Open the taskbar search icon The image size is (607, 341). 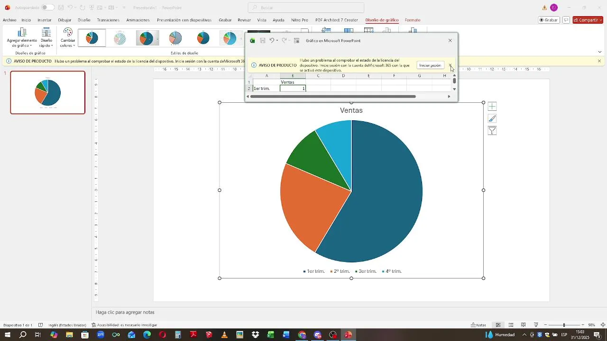pyautogui.click(x=23, y=335)
